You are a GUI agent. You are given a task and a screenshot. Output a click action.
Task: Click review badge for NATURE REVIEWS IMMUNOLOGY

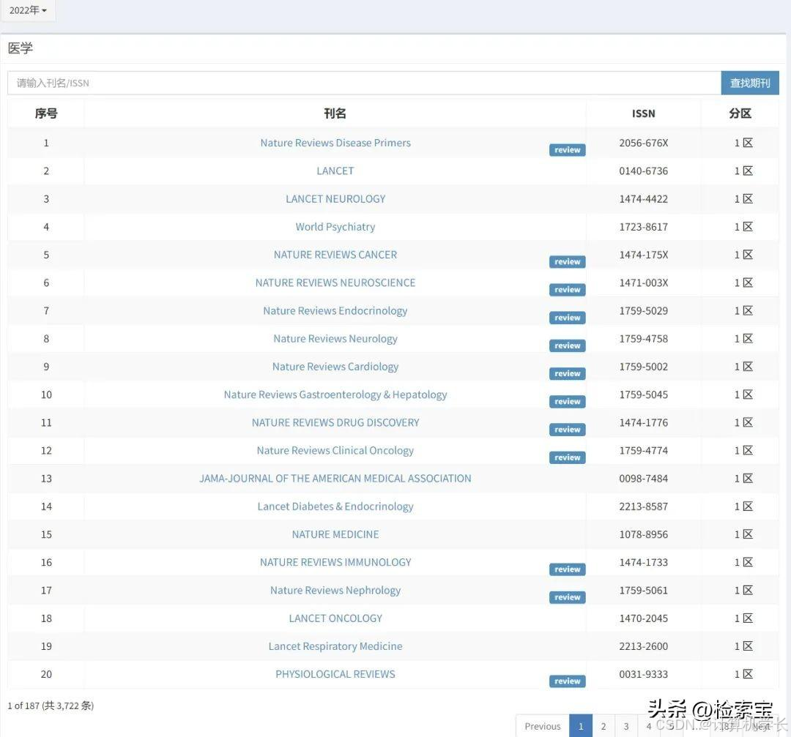point(567,569)
